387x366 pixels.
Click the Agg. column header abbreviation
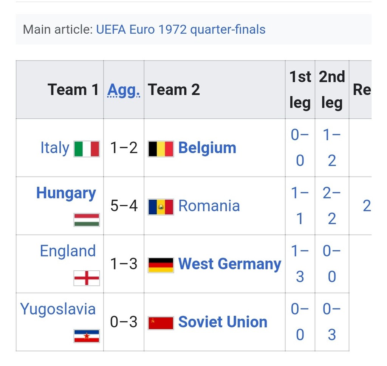(x=124, y=90)
